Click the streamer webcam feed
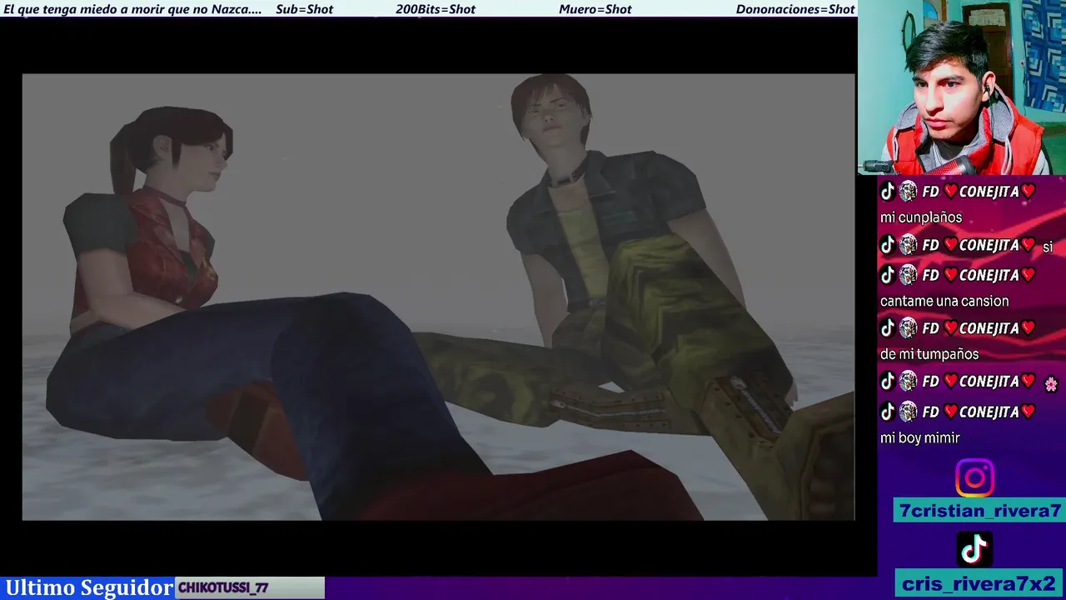1066x600 pixels. [x=962, y=87]
